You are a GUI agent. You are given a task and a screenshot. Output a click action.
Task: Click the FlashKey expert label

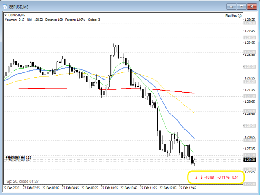point(231,15)
